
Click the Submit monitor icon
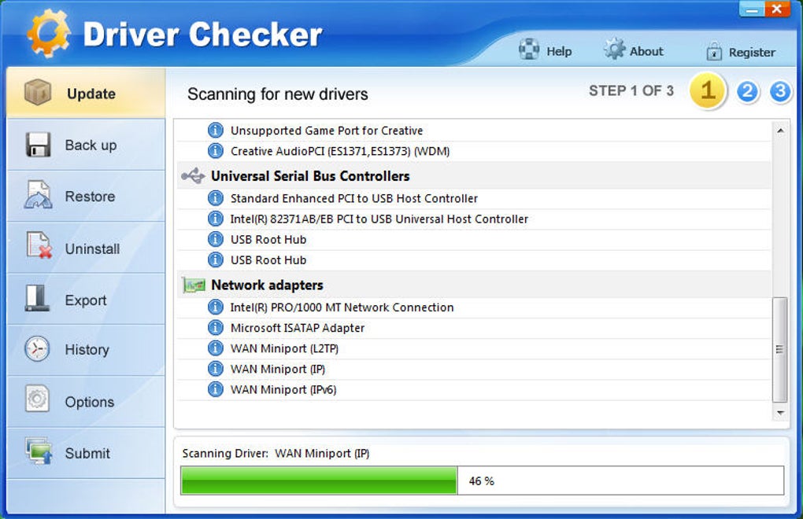(x=39, y=451)
